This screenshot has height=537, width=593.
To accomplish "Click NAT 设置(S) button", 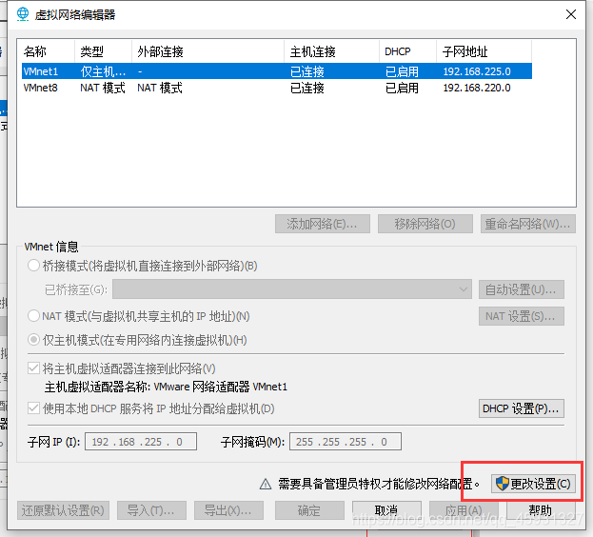I will [522, 316].
